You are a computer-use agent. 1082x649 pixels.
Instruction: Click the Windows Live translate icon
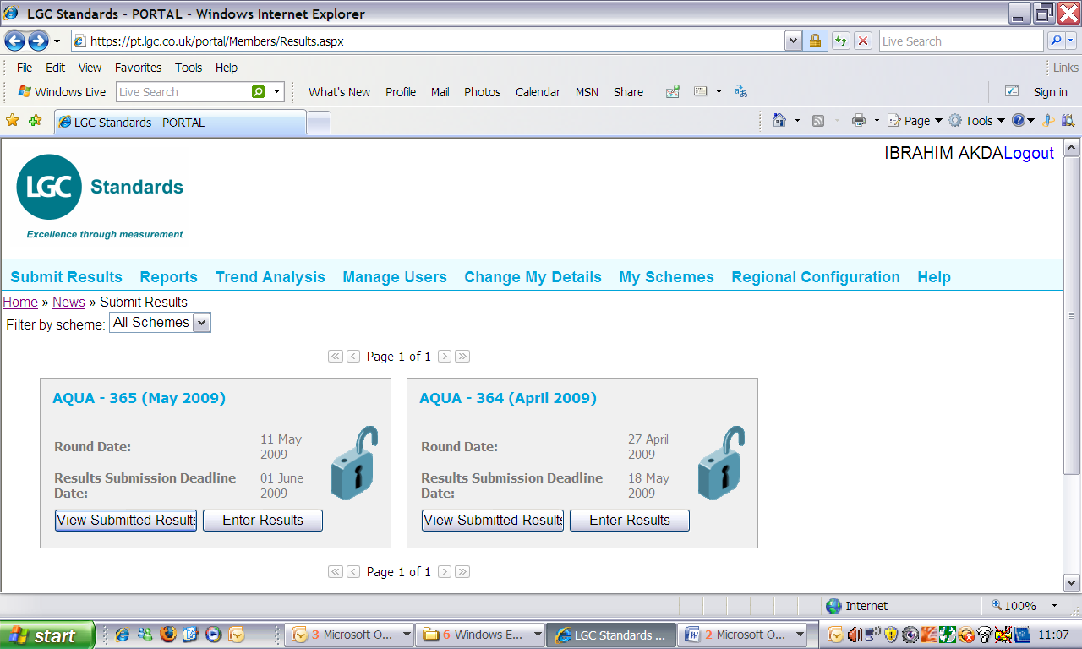click(740, 91)
